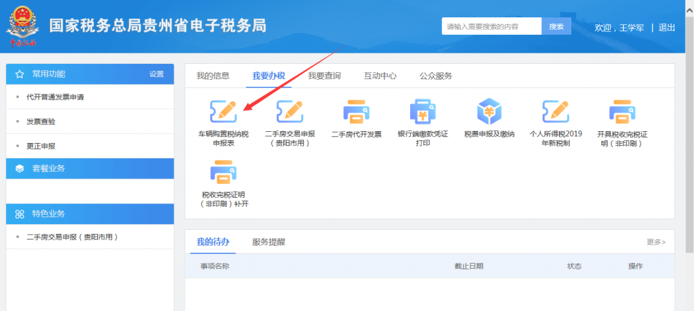694x311 pixels.
Task: Click the tax bureau emblem logo
Action: pos(22,26)
